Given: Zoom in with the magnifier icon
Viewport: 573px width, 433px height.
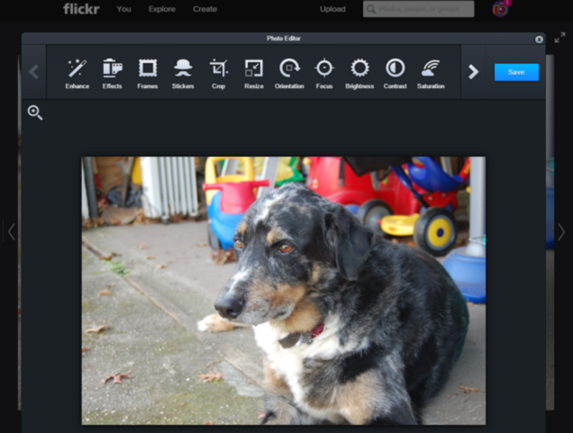Looking at the screenshot, I should pos(35,112).
